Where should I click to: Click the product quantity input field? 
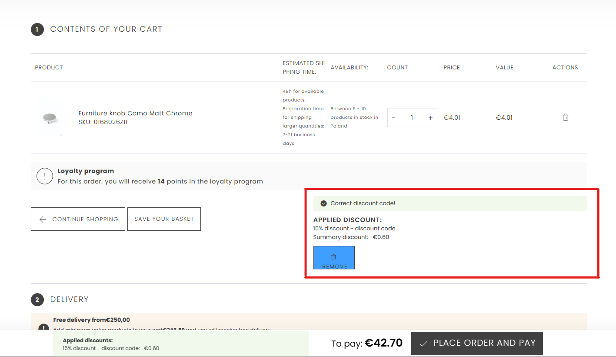412,118
